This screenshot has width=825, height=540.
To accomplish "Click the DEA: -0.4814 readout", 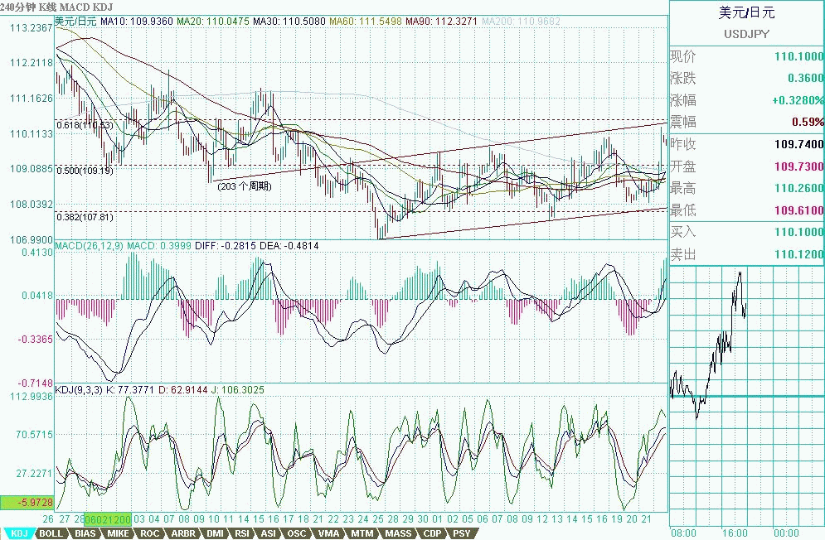I will click(x=289, y=245).
